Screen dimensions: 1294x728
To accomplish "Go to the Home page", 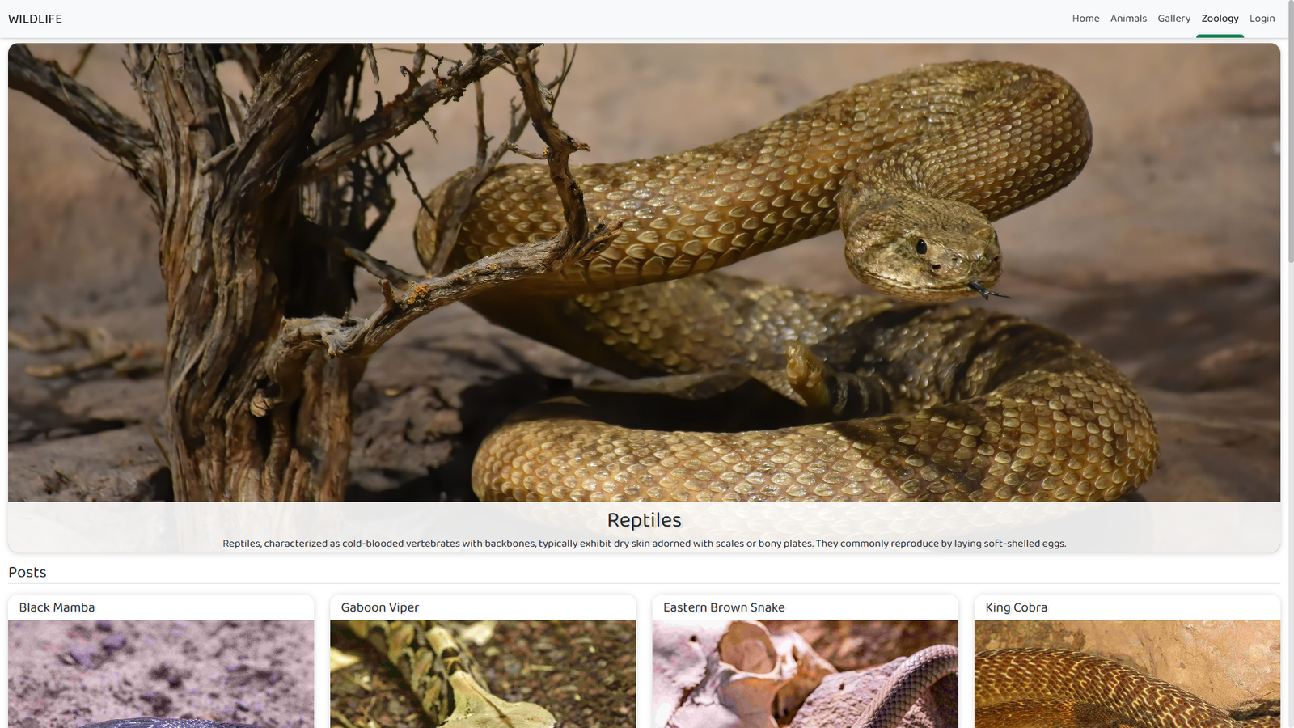I will [1085, 19].
